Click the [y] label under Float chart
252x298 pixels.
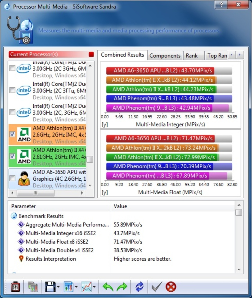pyautogui.click(x=105, y=192)
